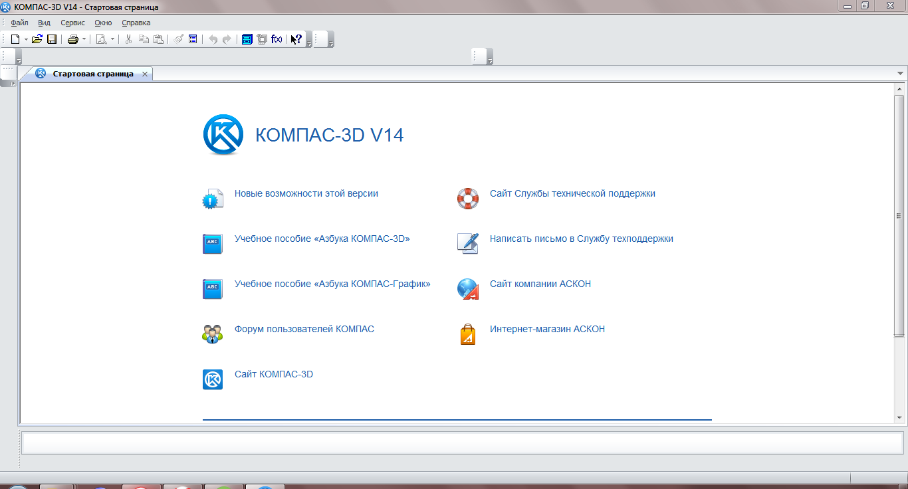Open the Document Manager toolbar icon
Viewport: 908px width, 489px height.
247,39
